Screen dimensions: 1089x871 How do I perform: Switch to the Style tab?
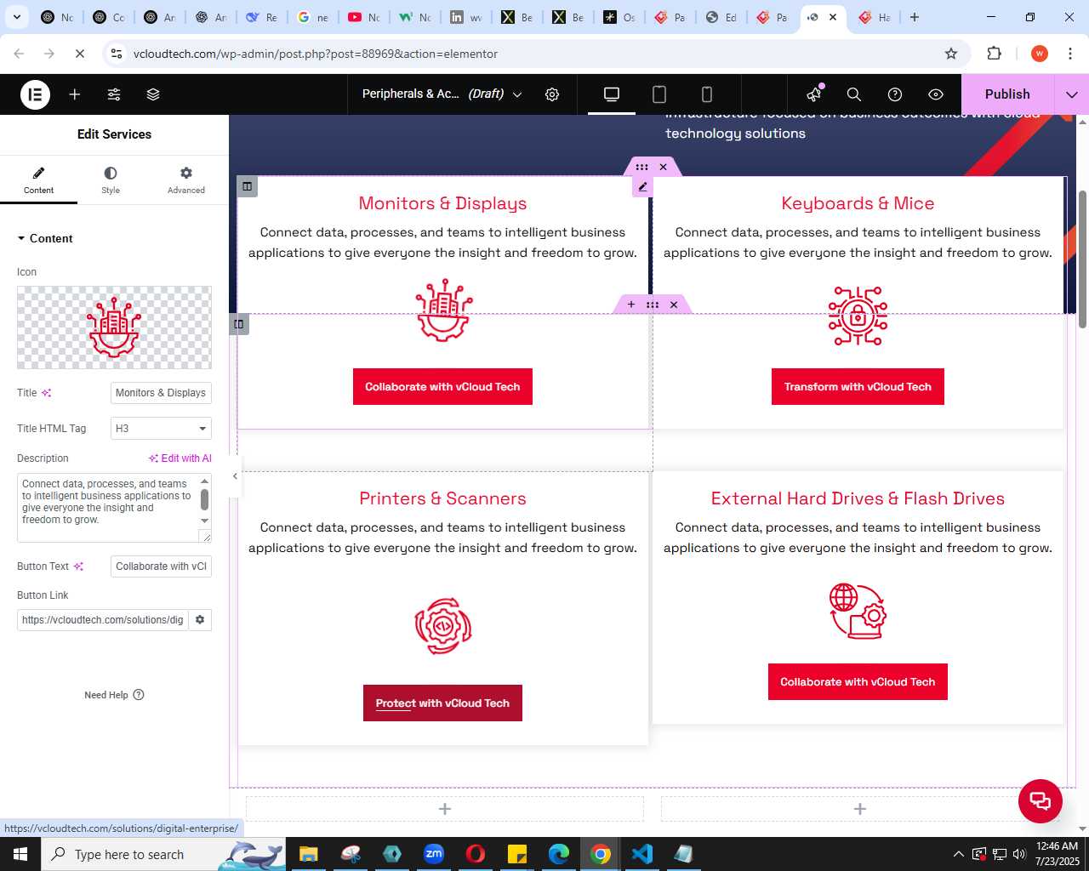click(111, 180)
